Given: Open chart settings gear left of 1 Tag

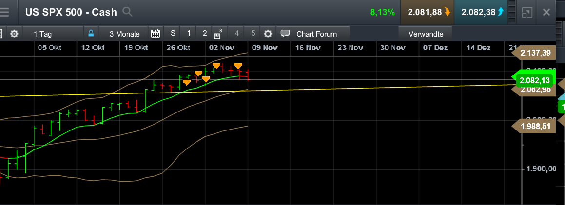Looking at the screenshot, I should pos(14,34).
